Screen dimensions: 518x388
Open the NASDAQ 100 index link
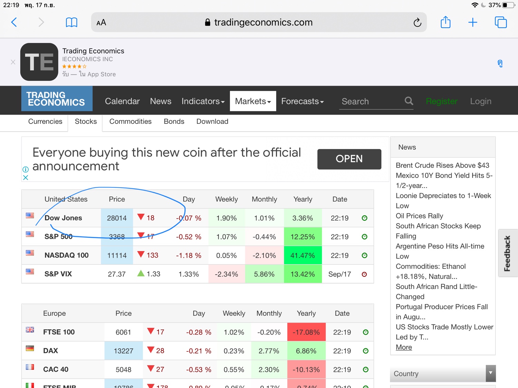click(67, 255)
